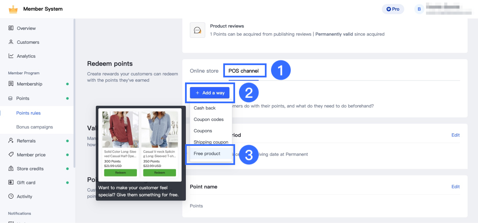Click the Activity clock icon

[11, 196]
